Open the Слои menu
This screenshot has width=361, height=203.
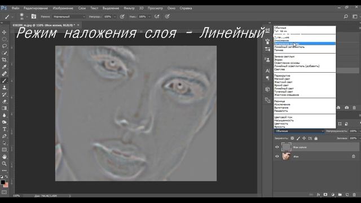click(82, 8)
